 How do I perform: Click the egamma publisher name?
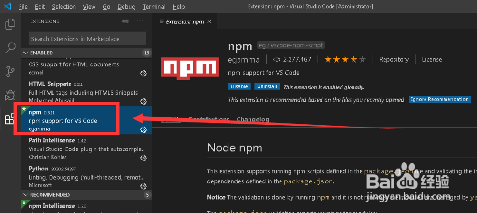(244, 60)
